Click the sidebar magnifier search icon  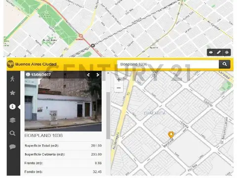coord(12,133)
